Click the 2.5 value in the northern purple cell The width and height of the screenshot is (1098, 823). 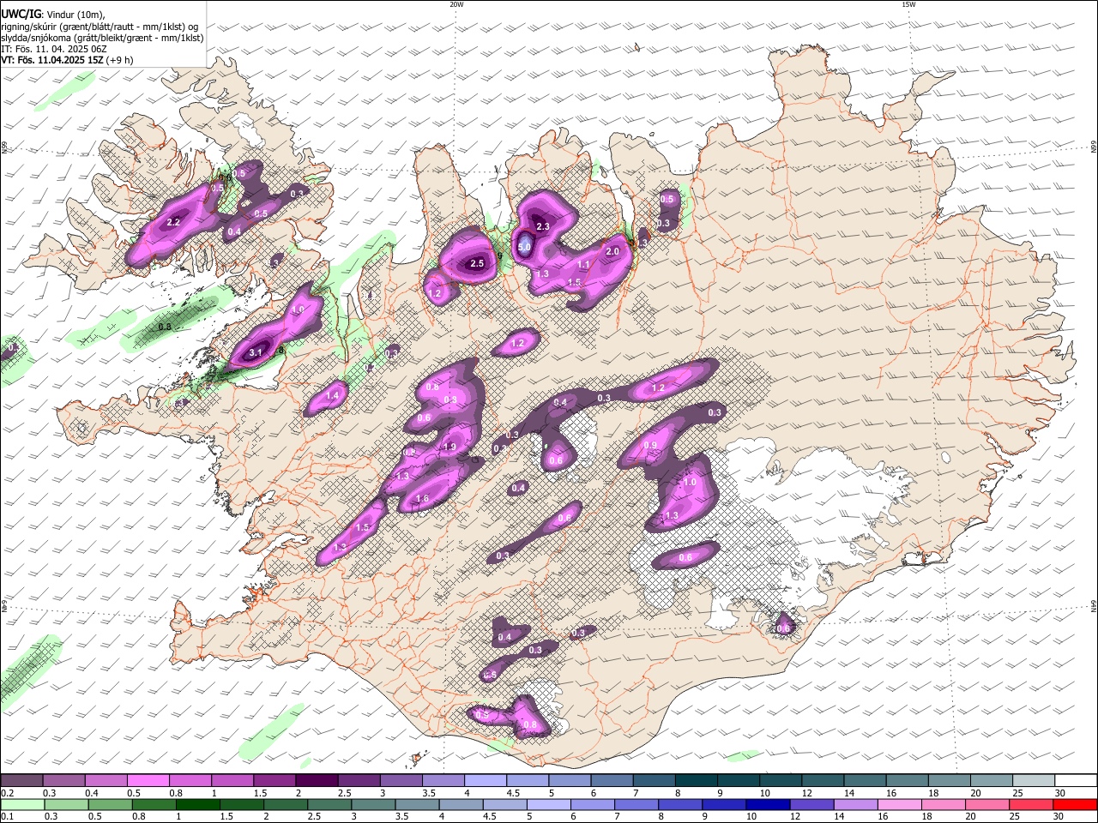point(477,264)
